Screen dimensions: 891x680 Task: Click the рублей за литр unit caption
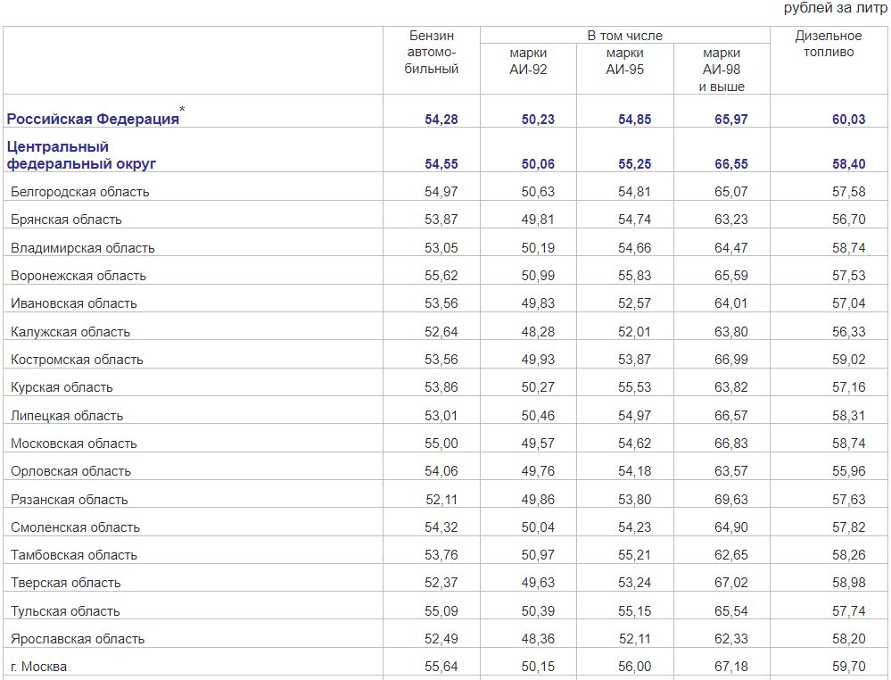pyautogui.click(x=835, y=8)
